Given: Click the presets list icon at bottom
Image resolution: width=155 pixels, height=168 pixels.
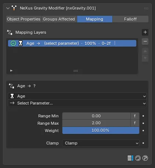Looking at the screenshot, I should (x=130, y=158).
